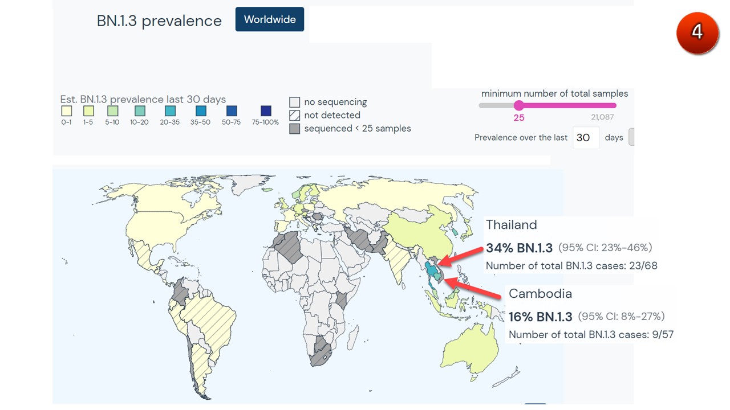
Task: Click the 20-35 prevalence legend swatch
Action: click(x=170, y=111)
